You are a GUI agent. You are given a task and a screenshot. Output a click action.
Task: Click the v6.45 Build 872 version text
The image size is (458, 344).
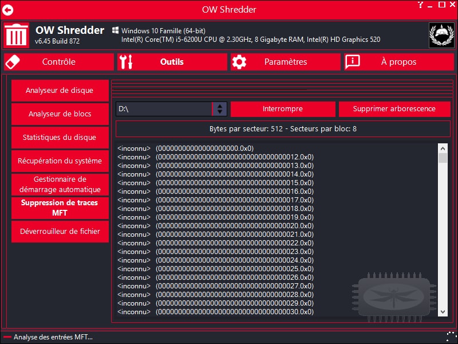[x=57, y=41]
